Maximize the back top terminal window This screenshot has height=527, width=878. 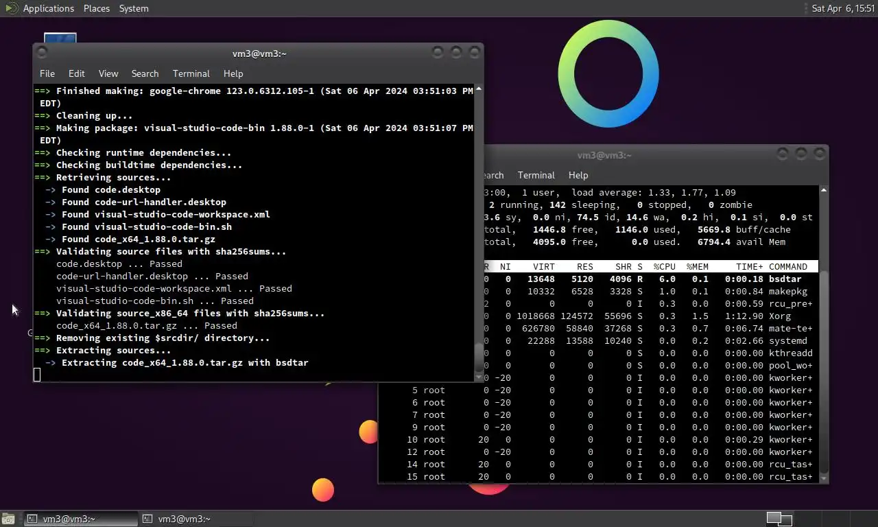800,154
